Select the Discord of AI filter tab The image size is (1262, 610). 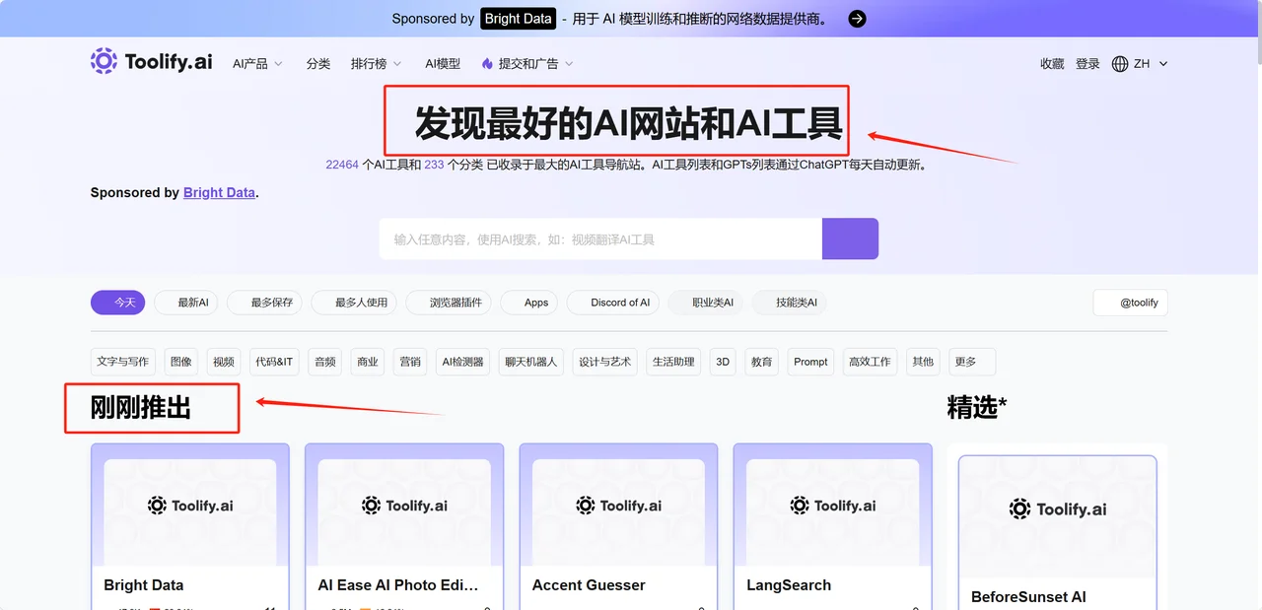tap(613, 303)
